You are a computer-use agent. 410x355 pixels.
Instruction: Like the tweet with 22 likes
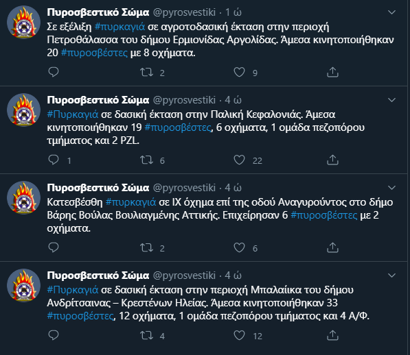click(x=239, y=160)
